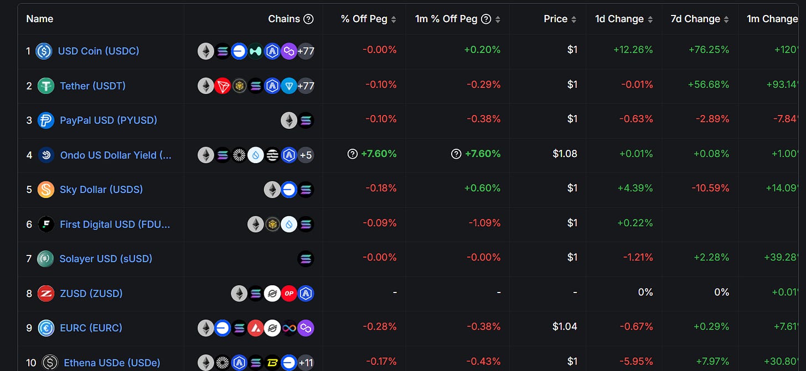The width and height of the screenshot is (806, 371).
Task: Expand the +5 extra chains on Ondo row
Action: coord(306,155)
